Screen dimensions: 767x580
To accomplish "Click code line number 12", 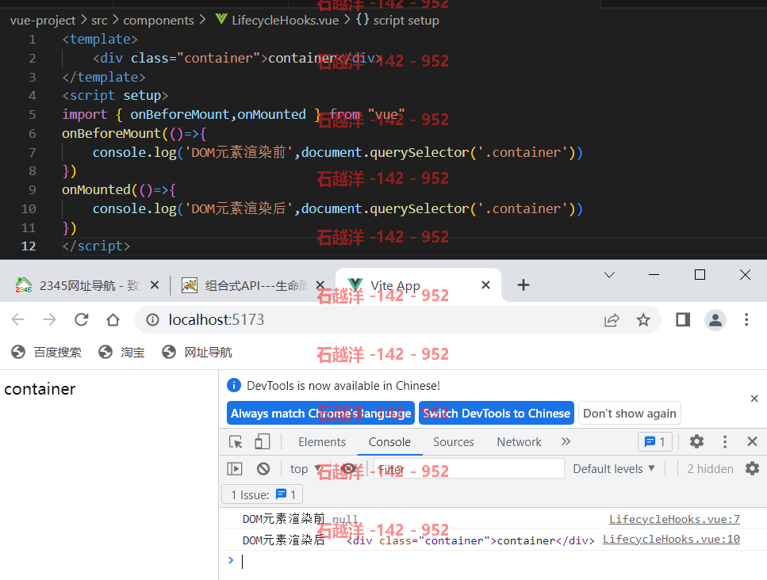I will point(29,246).
